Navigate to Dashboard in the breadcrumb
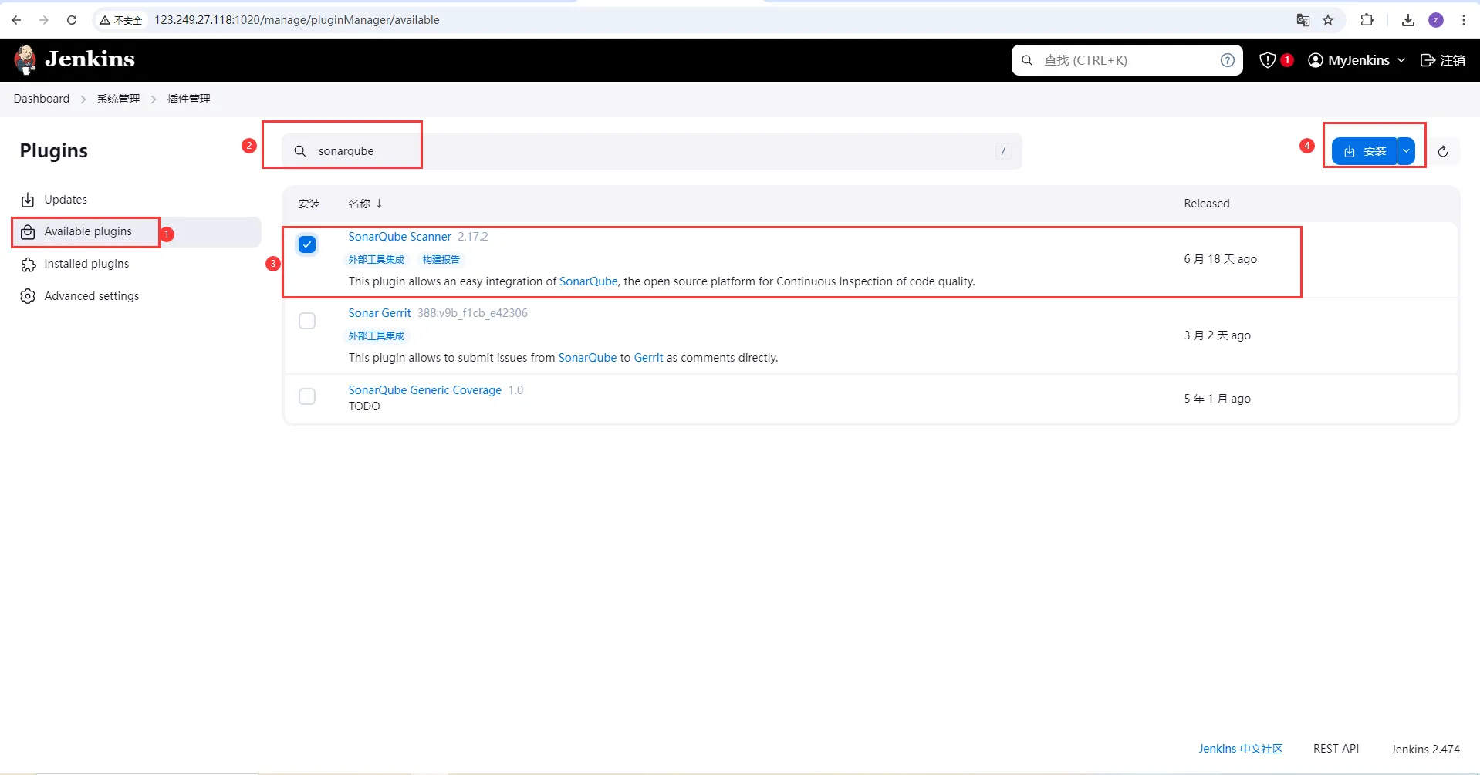 42,99
